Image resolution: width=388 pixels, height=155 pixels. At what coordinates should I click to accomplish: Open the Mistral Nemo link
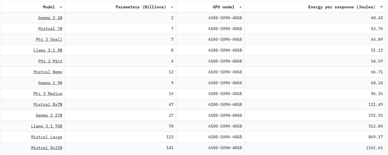pos(48,72)
